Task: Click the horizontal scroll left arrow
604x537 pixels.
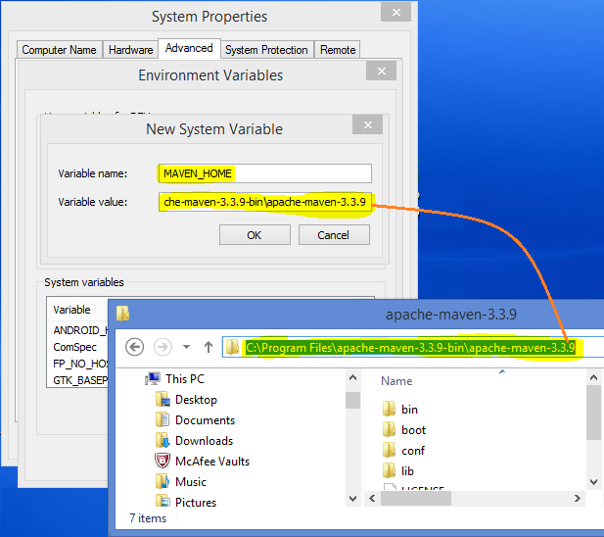Action: [372, 499]
